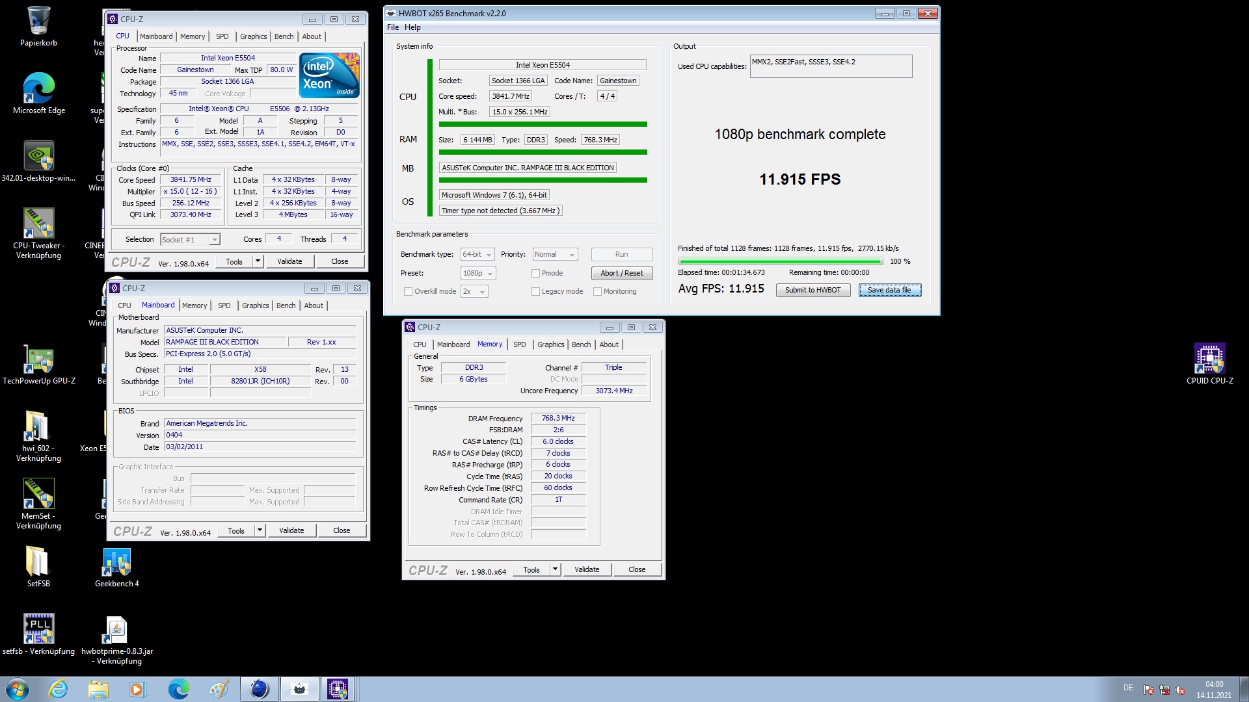Open Microsoft Edge desktop shortcut
Image resolution: width=1249 pixels, height=702 pixels.
tap(38, 94)
